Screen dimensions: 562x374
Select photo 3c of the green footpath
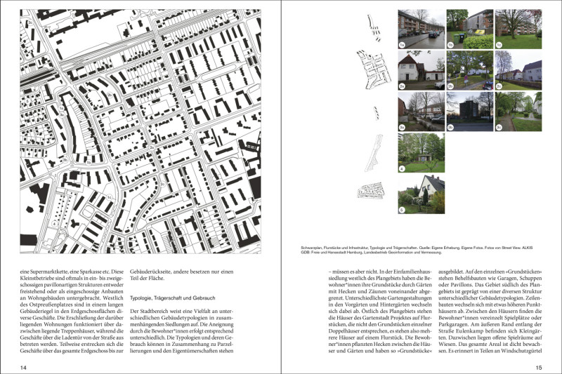(x=518, y=111)
